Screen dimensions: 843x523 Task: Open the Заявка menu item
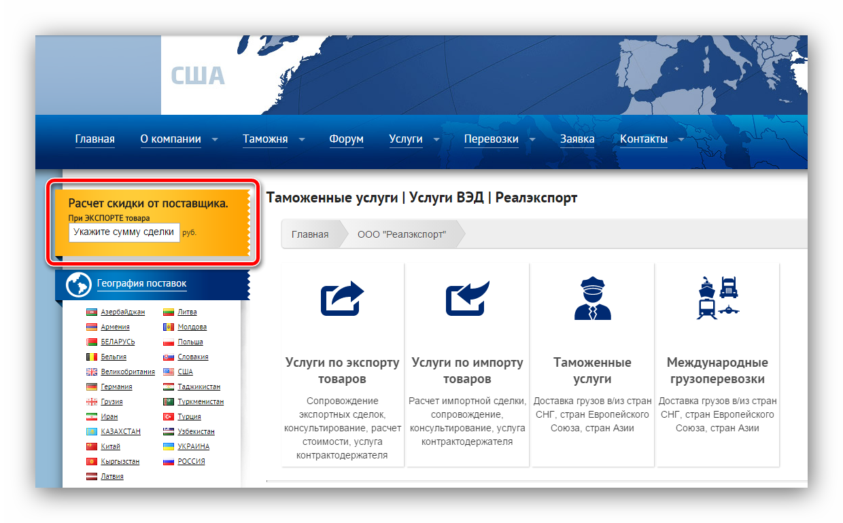tap(577, 139)
